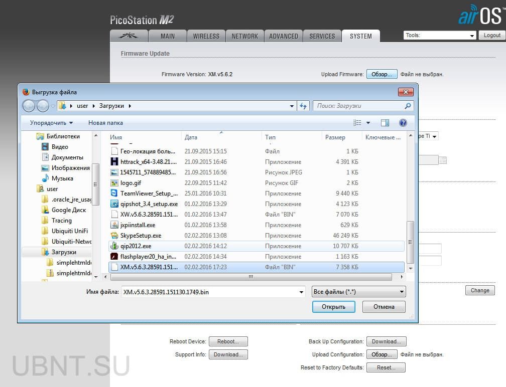Click the change view icon

(x=357, y=123)
